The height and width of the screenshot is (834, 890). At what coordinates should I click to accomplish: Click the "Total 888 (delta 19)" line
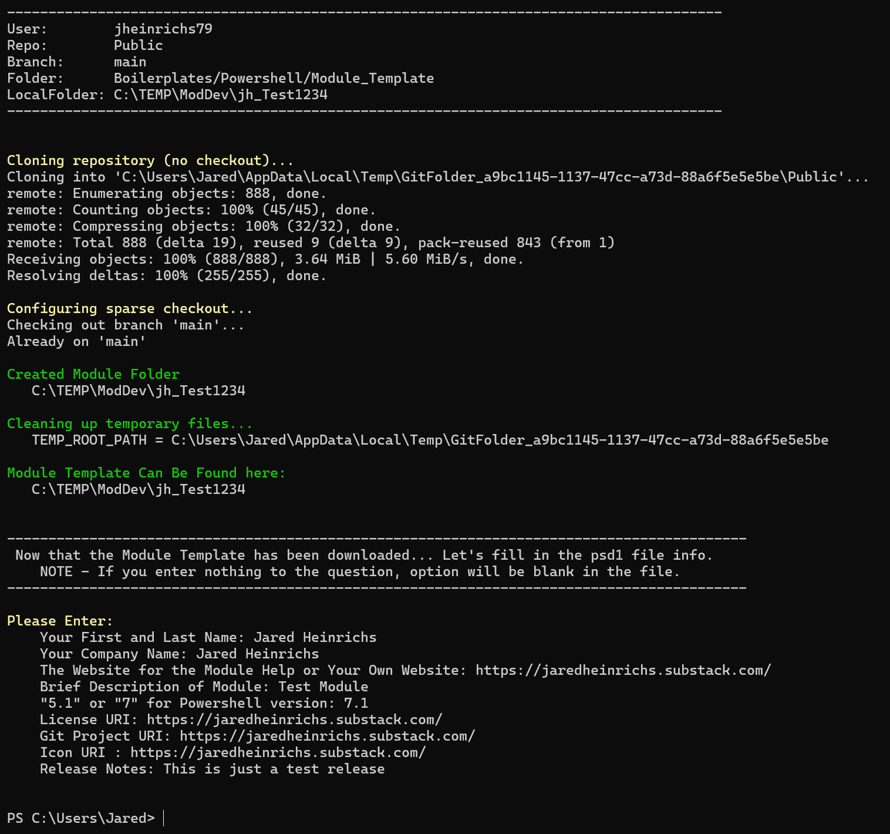[311, 243]
